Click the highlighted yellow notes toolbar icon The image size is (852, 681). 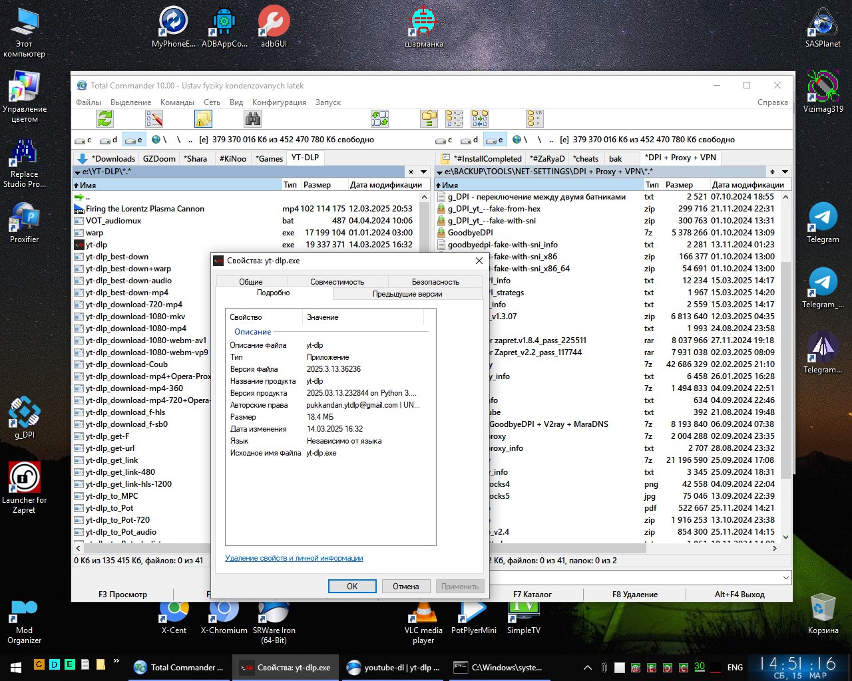pyautogui.click(x=203, y=119)
